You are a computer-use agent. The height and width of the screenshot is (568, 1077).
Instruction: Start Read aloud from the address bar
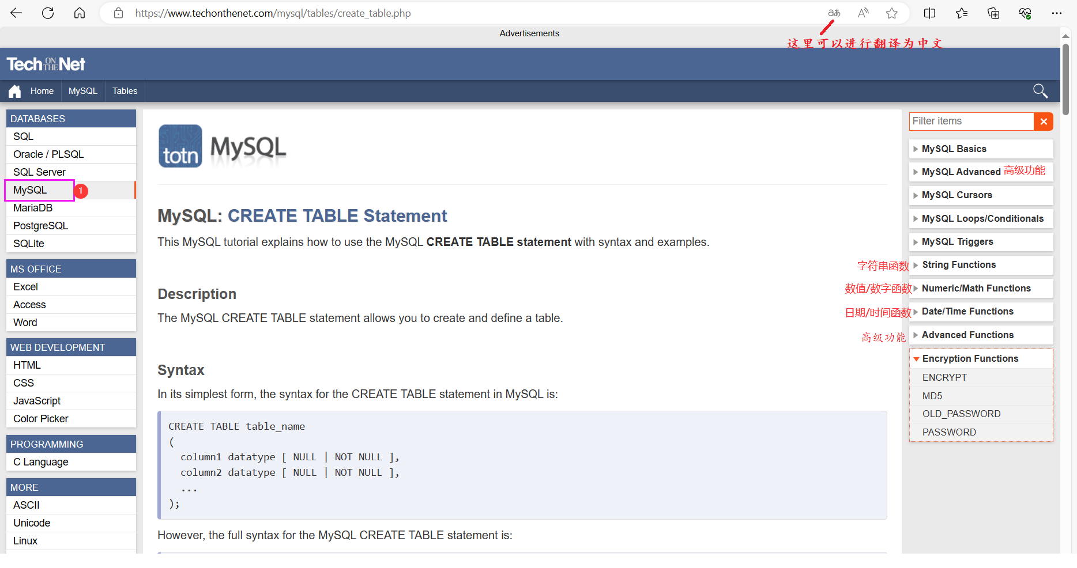pyautogui.click(x=863, y=13)
